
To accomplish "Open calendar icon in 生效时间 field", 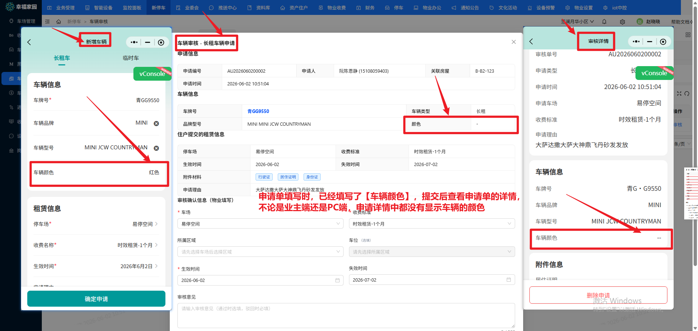I will (x=337, y=280).
